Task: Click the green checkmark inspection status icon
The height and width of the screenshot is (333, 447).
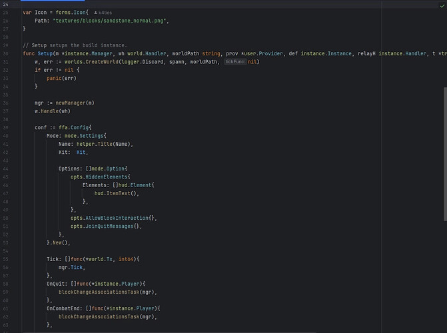Action: tap(442, 5)
